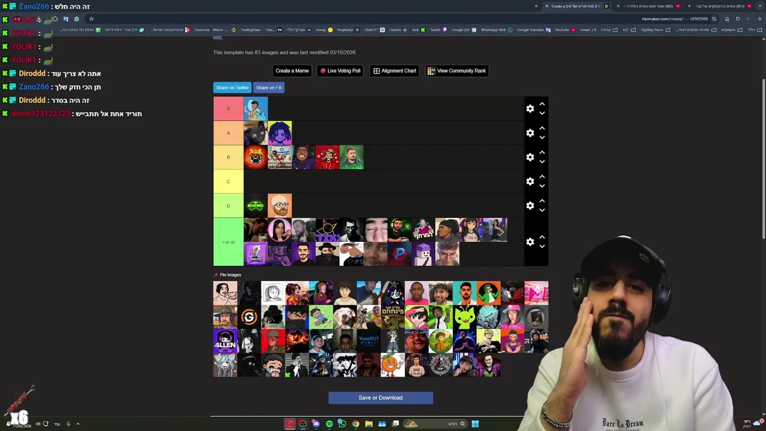Open settings gear for A tier row
The height and width of the screenshot is (431, 766).
530,133
